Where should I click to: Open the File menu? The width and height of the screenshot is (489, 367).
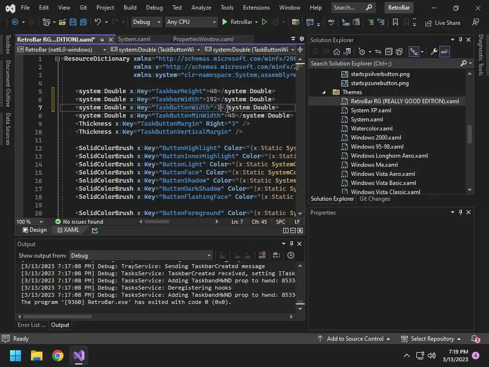tap(25, 8)
